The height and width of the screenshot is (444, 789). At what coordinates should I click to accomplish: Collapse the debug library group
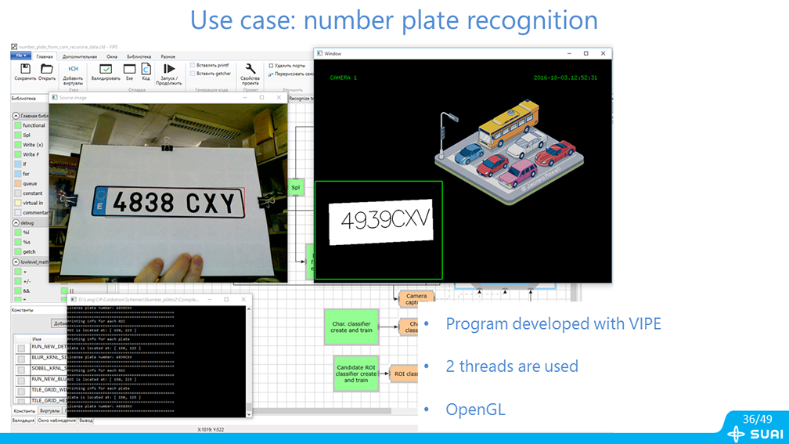click(16, 222)
